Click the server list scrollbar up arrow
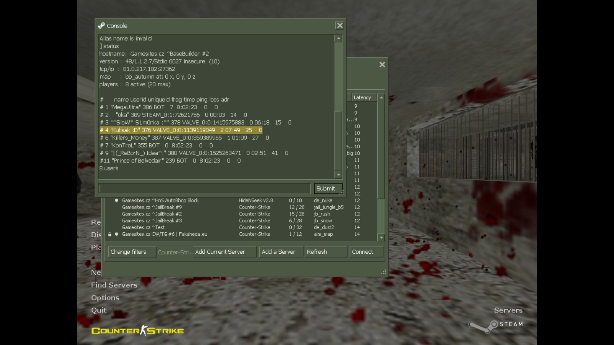614x345 pixels. pyautogui.click(x=381, y=98)
